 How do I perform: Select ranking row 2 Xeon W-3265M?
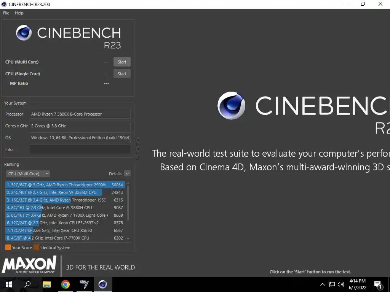[x=65, y=192]
